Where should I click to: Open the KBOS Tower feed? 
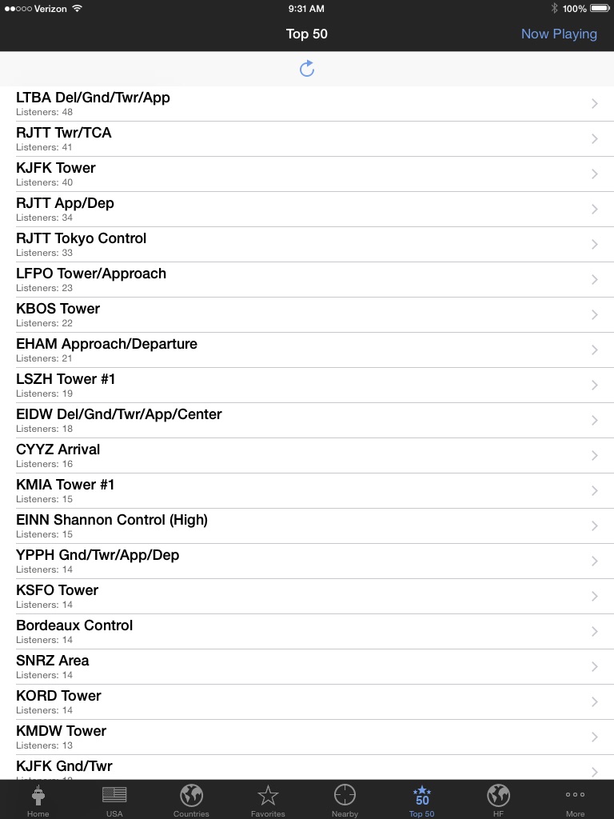(307, 315)
